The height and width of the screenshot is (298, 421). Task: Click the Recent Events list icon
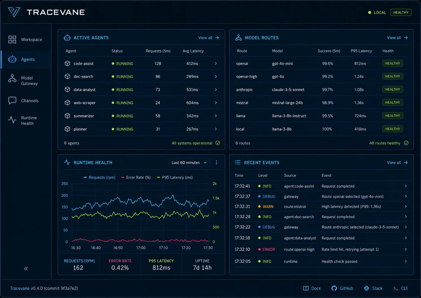(238, 162)
